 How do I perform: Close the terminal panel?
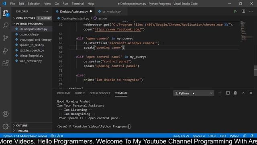[251, 93]
